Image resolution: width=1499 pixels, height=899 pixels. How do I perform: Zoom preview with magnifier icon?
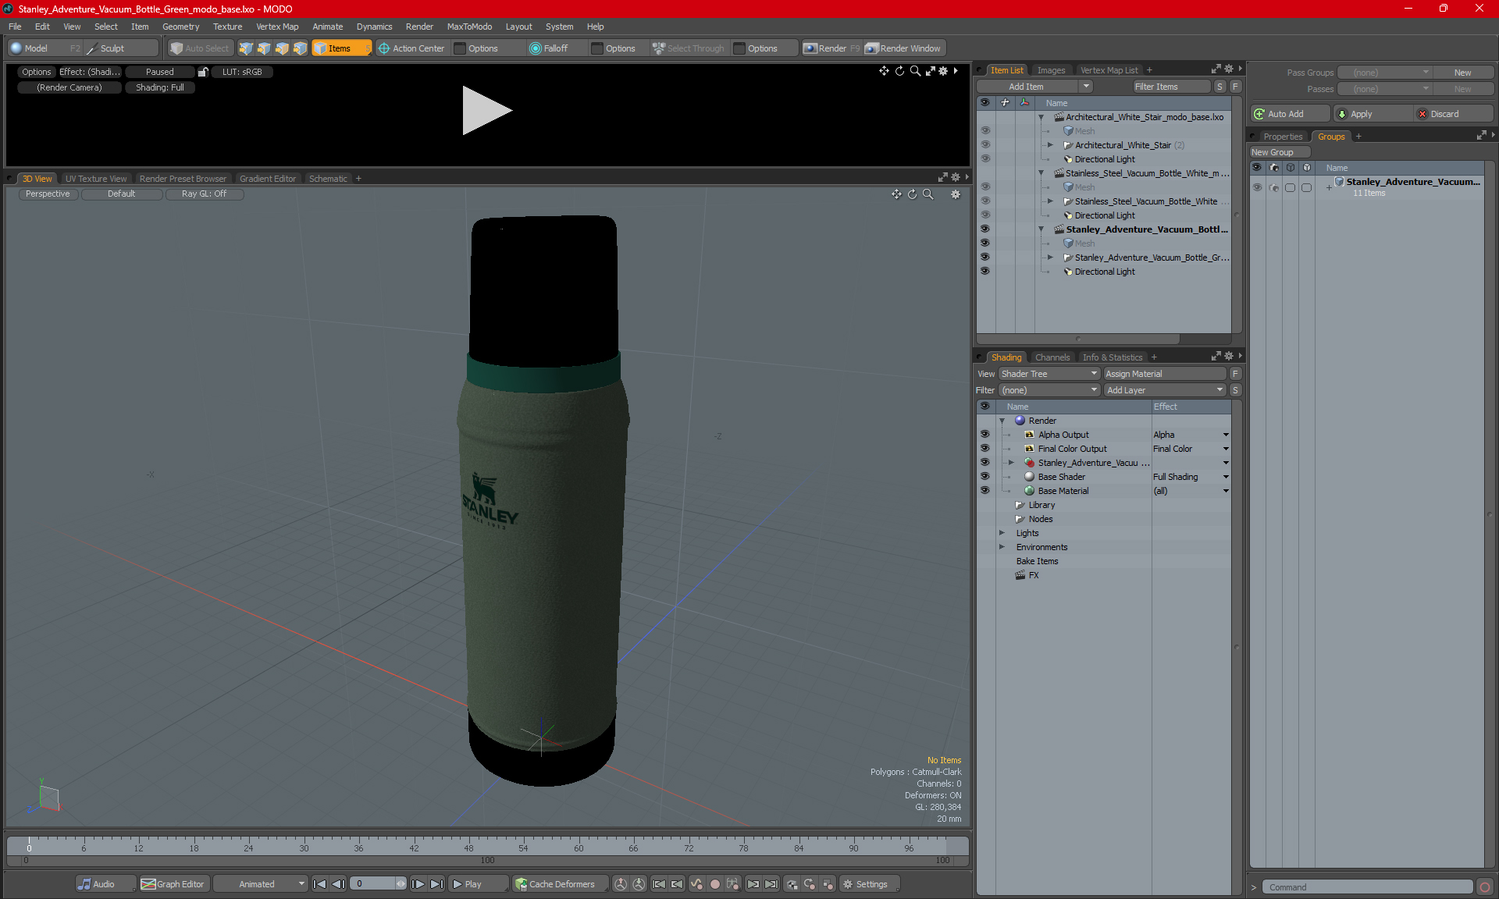tap(915, 71)
